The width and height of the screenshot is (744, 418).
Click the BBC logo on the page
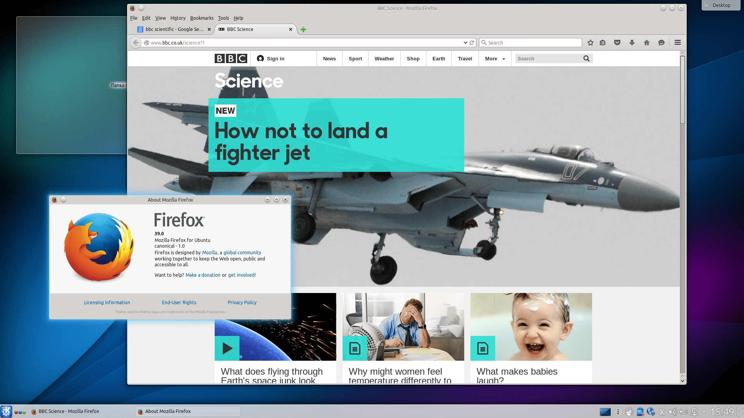[x=231, y=58]
